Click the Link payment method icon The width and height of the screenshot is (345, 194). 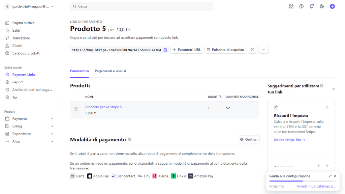pos(174,176)
